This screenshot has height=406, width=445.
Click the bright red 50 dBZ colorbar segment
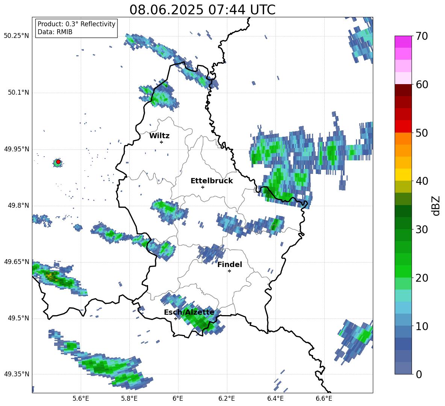click(x=403, y=127)
